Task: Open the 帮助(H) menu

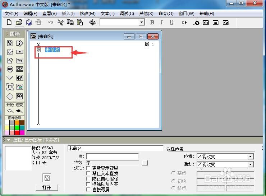Action: tap(207, 14)
